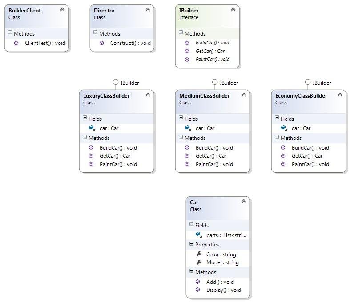350x302 pixels.
Task: Click the Model property wrench icon
Action: pos(198,262)
